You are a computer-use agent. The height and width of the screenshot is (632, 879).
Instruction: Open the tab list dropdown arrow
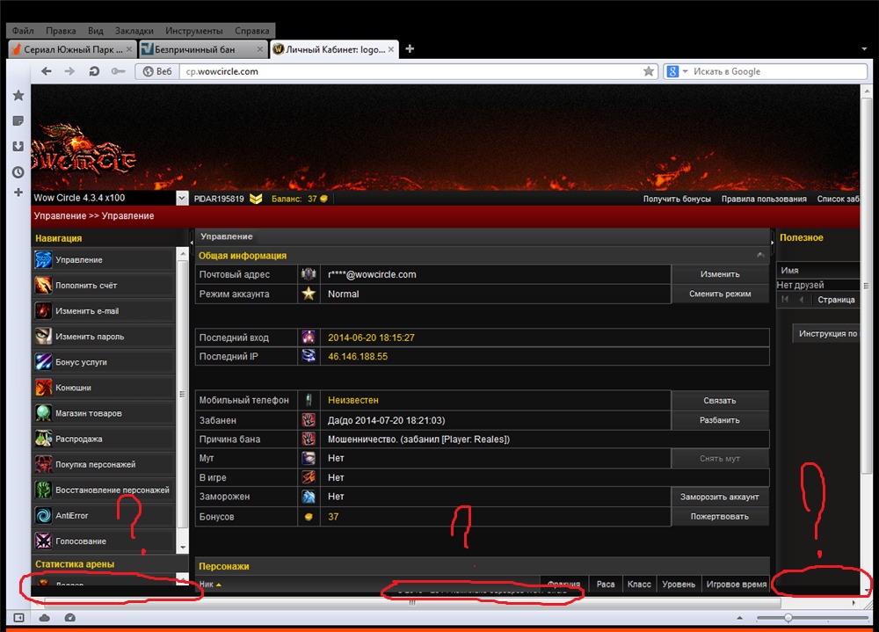[864, 49]
